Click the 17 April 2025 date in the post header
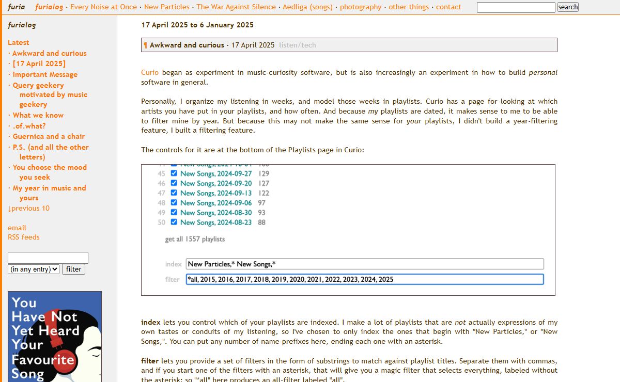This screenshot has width=620, height=382. [x=253, y=45]
